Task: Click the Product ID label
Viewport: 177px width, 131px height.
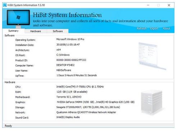Action: tap(22, 60)
